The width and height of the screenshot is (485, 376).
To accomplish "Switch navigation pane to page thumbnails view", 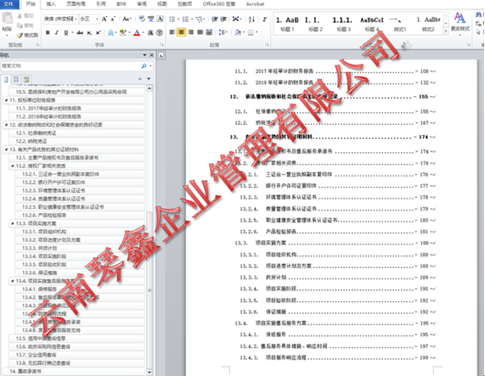I will pyautogui.click(x=16, y=79).
